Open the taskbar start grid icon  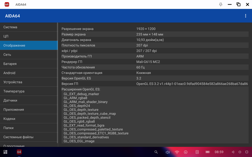click(5, 152)
